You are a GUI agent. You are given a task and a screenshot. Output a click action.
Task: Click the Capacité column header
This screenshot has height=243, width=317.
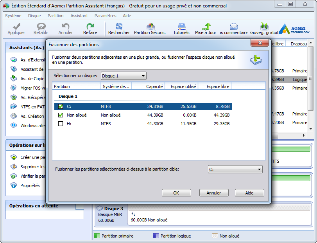point(148,86)
